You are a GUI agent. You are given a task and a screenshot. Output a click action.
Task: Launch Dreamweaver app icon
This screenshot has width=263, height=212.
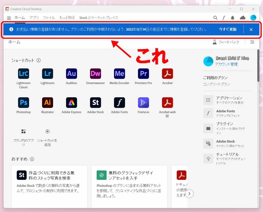pyautogui.click(x=96, y=74)
